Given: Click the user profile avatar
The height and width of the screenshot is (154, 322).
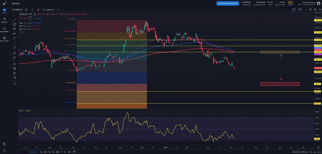Looking at the screenshot, I should coord(318,3).
